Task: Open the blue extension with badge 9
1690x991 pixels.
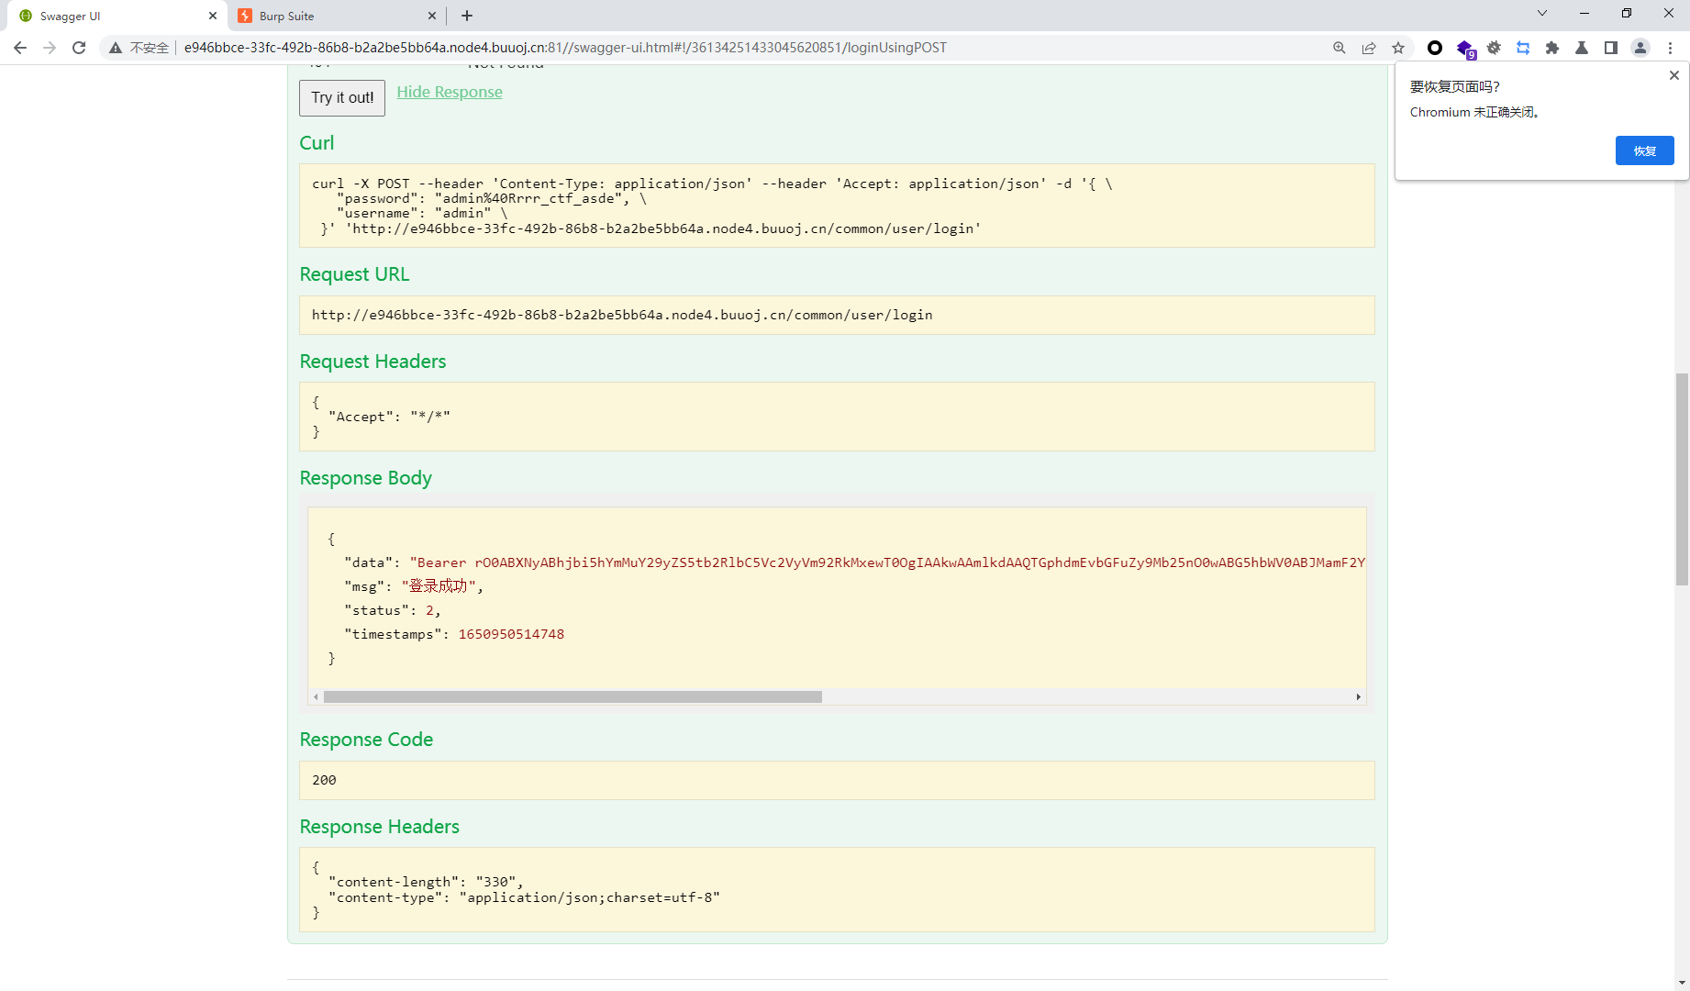Action: (x=1465, y=49)
